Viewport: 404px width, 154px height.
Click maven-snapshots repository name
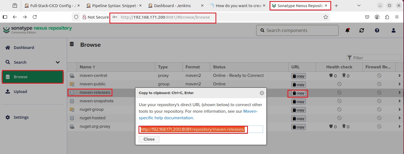click(x=96, y=101)
